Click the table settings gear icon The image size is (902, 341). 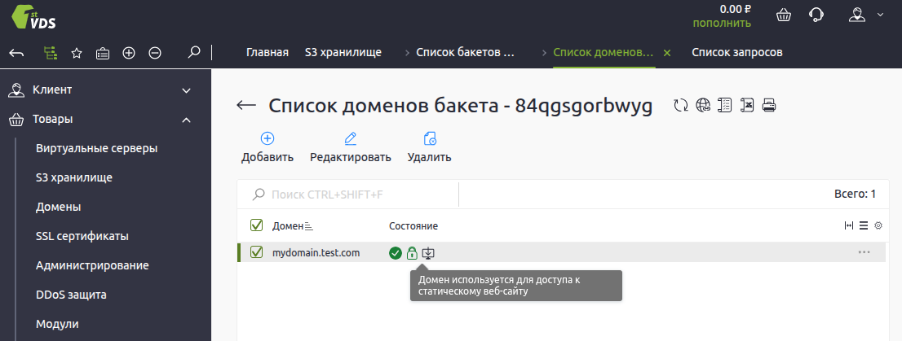point(878,225)
